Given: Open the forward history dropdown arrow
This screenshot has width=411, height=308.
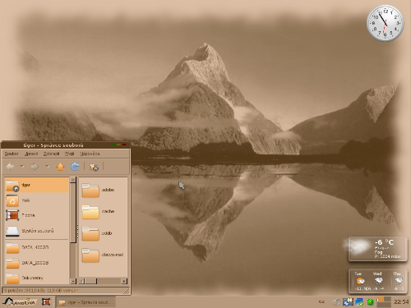Looking at the screenshot, I should pyautogui.click(x=47, y=167).
